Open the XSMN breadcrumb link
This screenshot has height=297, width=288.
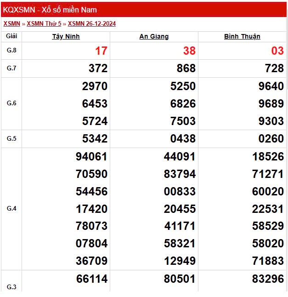tap(11, 23)
